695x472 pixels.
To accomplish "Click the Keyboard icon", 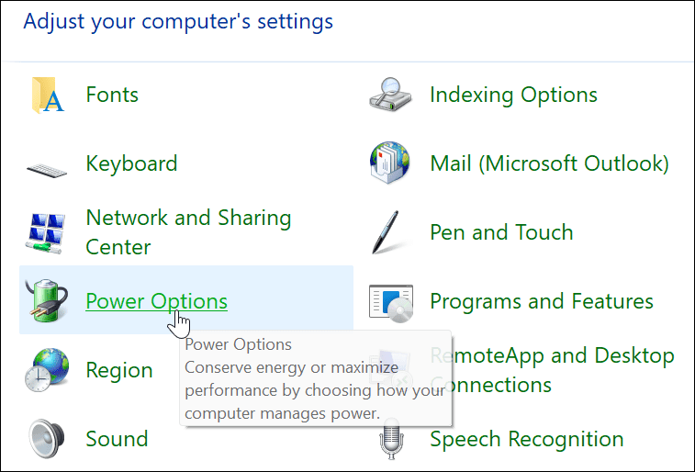I will (x=48, y=165).
